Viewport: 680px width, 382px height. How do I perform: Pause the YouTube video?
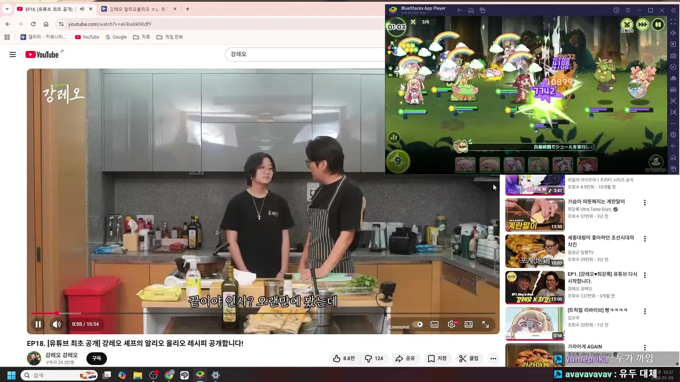[38, 324]
